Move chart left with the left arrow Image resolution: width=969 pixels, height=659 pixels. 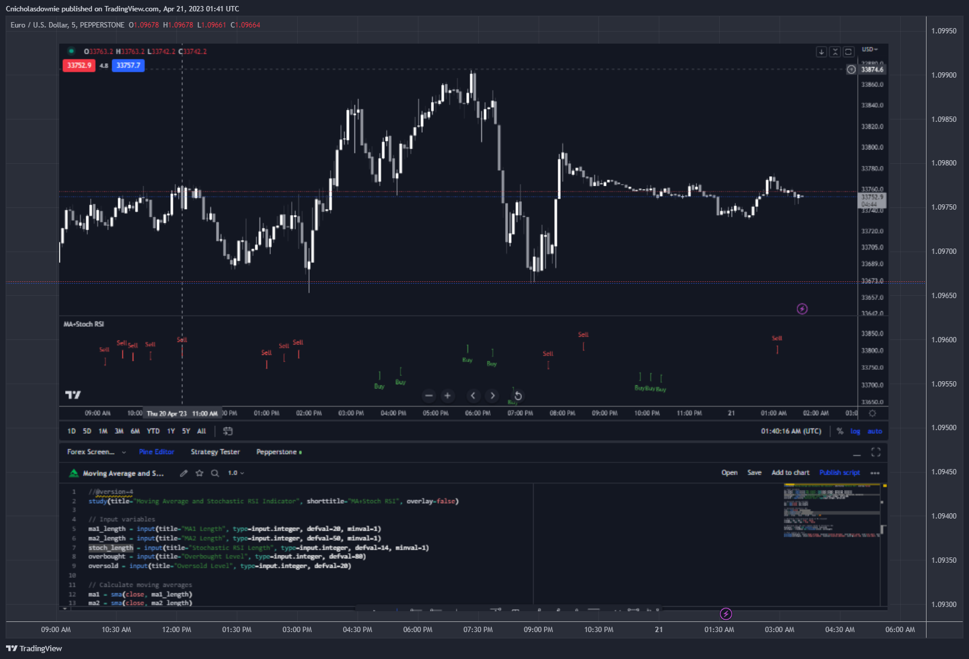pyautogui.click(x=473, y=396)
